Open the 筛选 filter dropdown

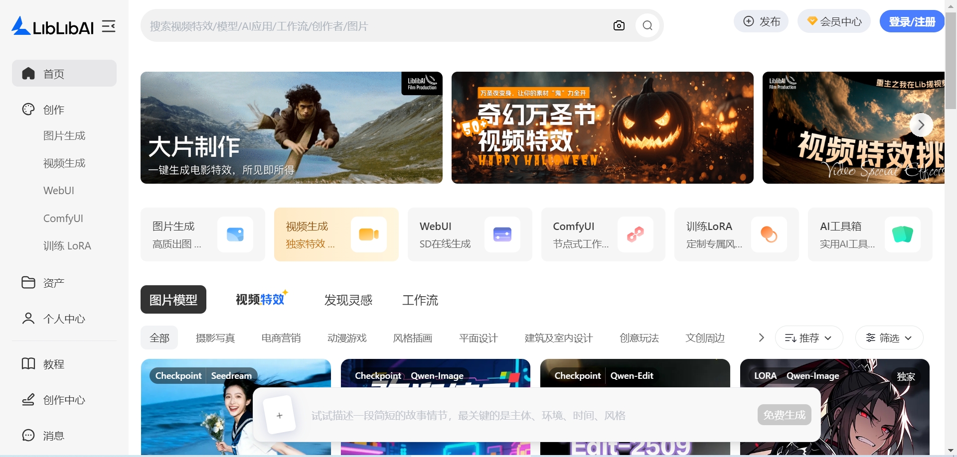(889, 338)
